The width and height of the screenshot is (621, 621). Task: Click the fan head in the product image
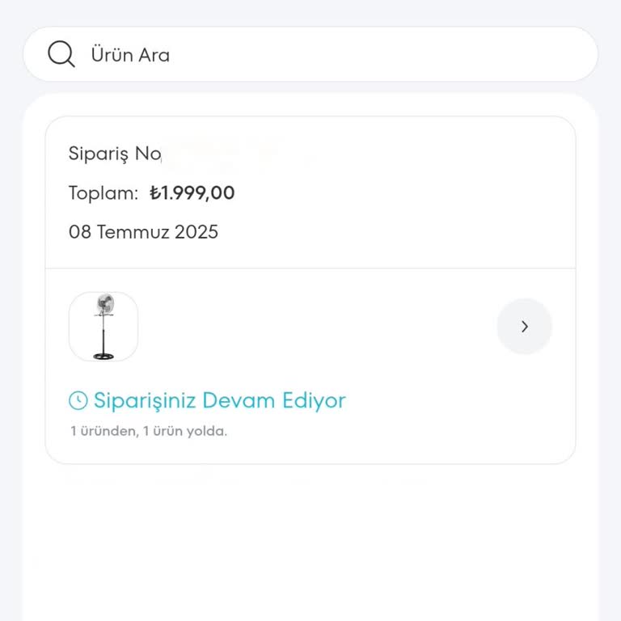click(x=104, y=305)
